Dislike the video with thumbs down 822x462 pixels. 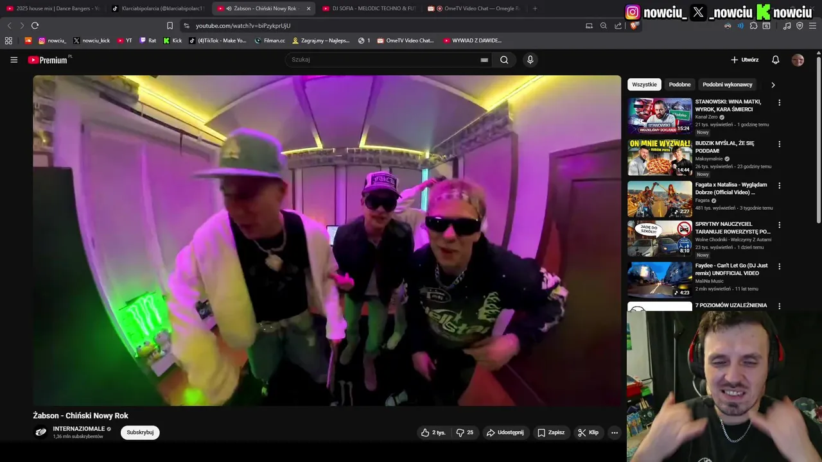tap(464, 432)
